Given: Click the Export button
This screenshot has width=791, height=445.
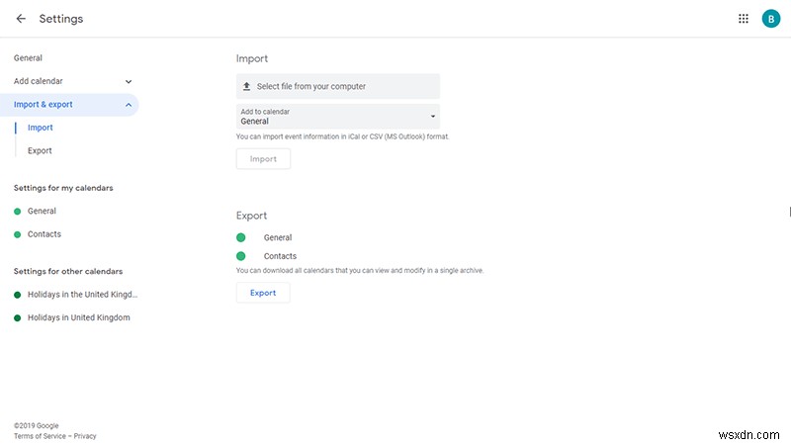Looking at the screenshot, I should (263, 293).
